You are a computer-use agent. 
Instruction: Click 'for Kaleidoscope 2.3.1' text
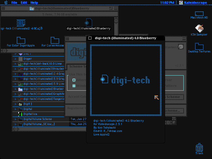(108, 124)
